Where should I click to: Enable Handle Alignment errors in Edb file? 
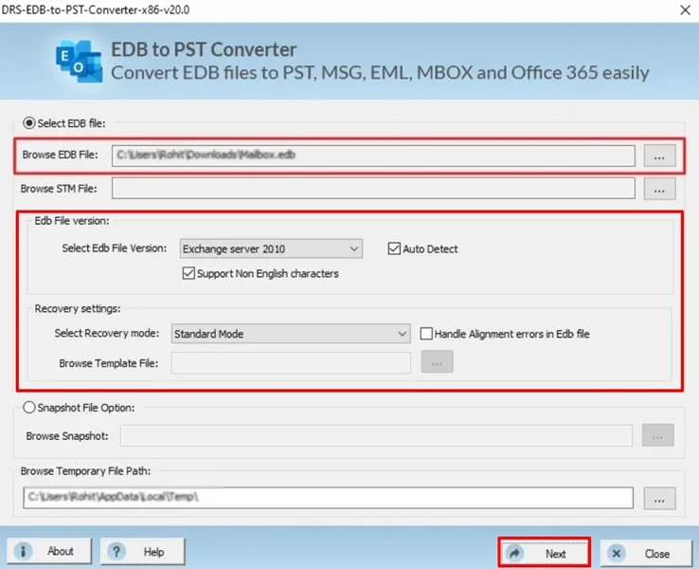[426, 334]
